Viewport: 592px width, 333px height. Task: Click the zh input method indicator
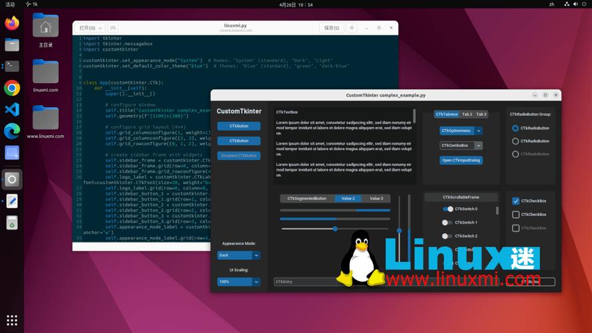[x=551, y=5]
